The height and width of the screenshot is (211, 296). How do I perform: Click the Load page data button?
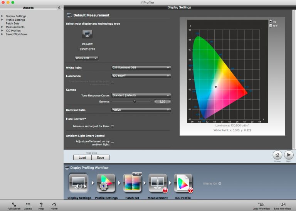82,158
